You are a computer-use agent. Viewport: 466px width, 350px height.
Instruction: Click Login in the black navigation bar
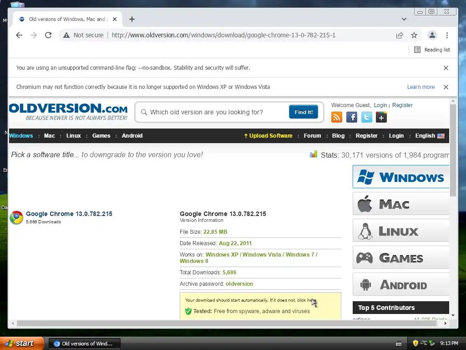click(396, 136)
